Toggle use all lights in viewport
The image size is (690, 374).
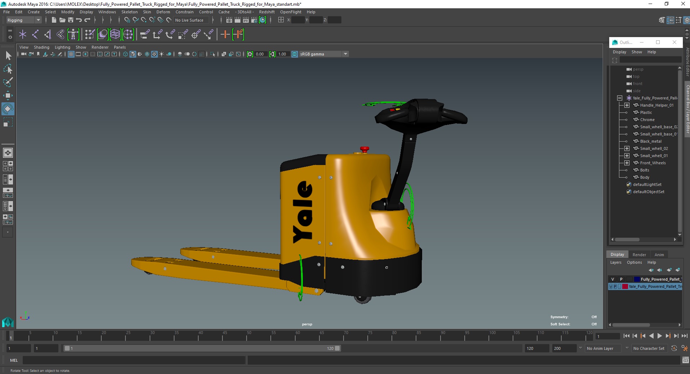162,54
